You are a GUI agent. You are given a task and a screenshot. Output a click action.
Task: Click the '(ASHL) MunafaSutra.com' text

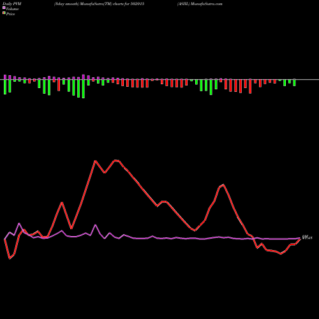click(200, 4)
